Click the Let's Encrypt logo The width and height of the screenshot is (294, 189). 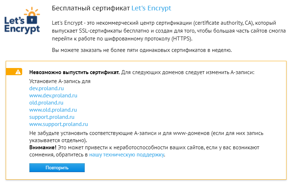[23, 21]
